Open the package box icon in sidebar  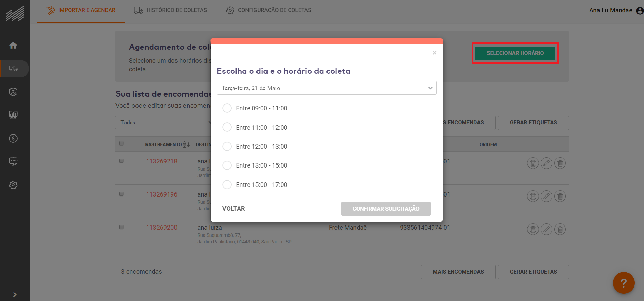pyautogui.click(x=13, y=92)
